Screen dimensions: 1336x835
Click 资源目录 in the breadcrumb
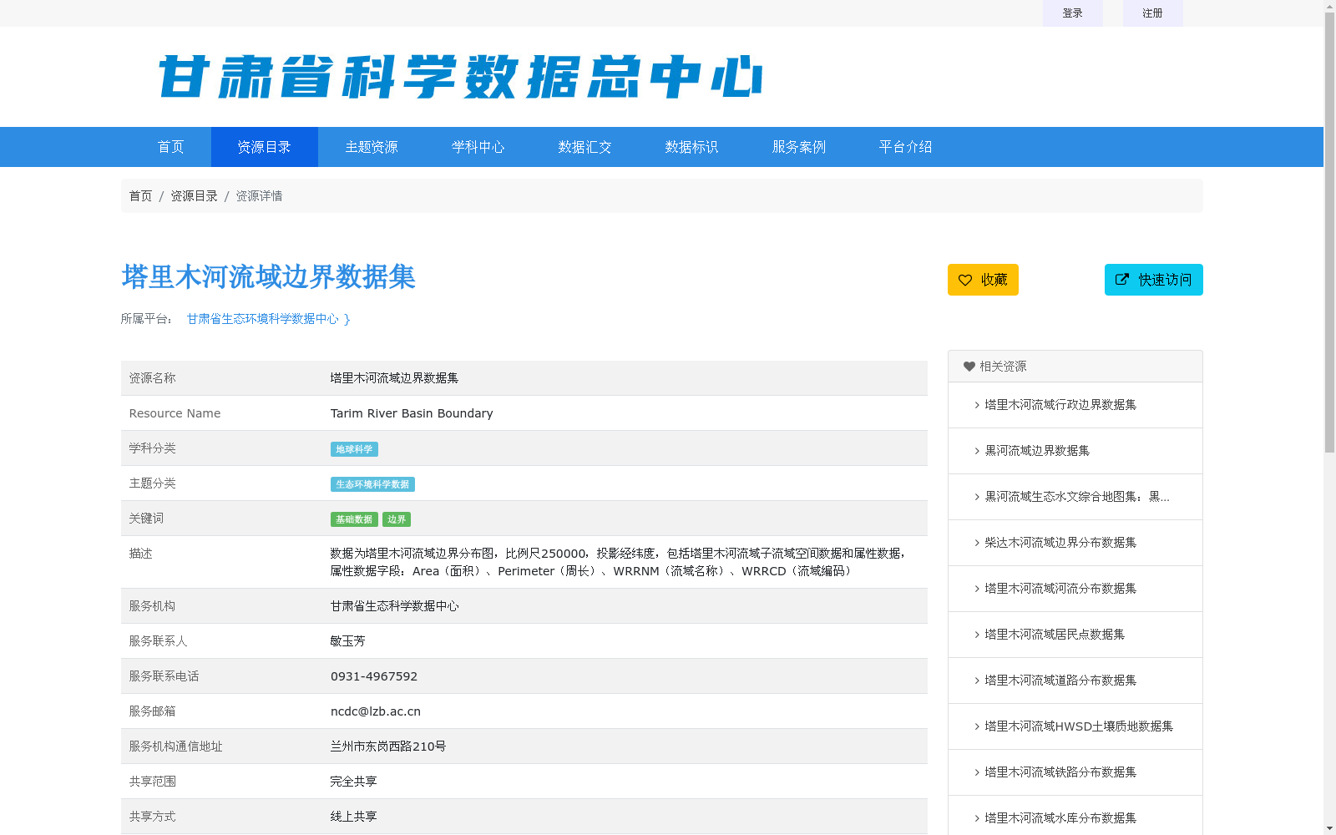[194, 196]
